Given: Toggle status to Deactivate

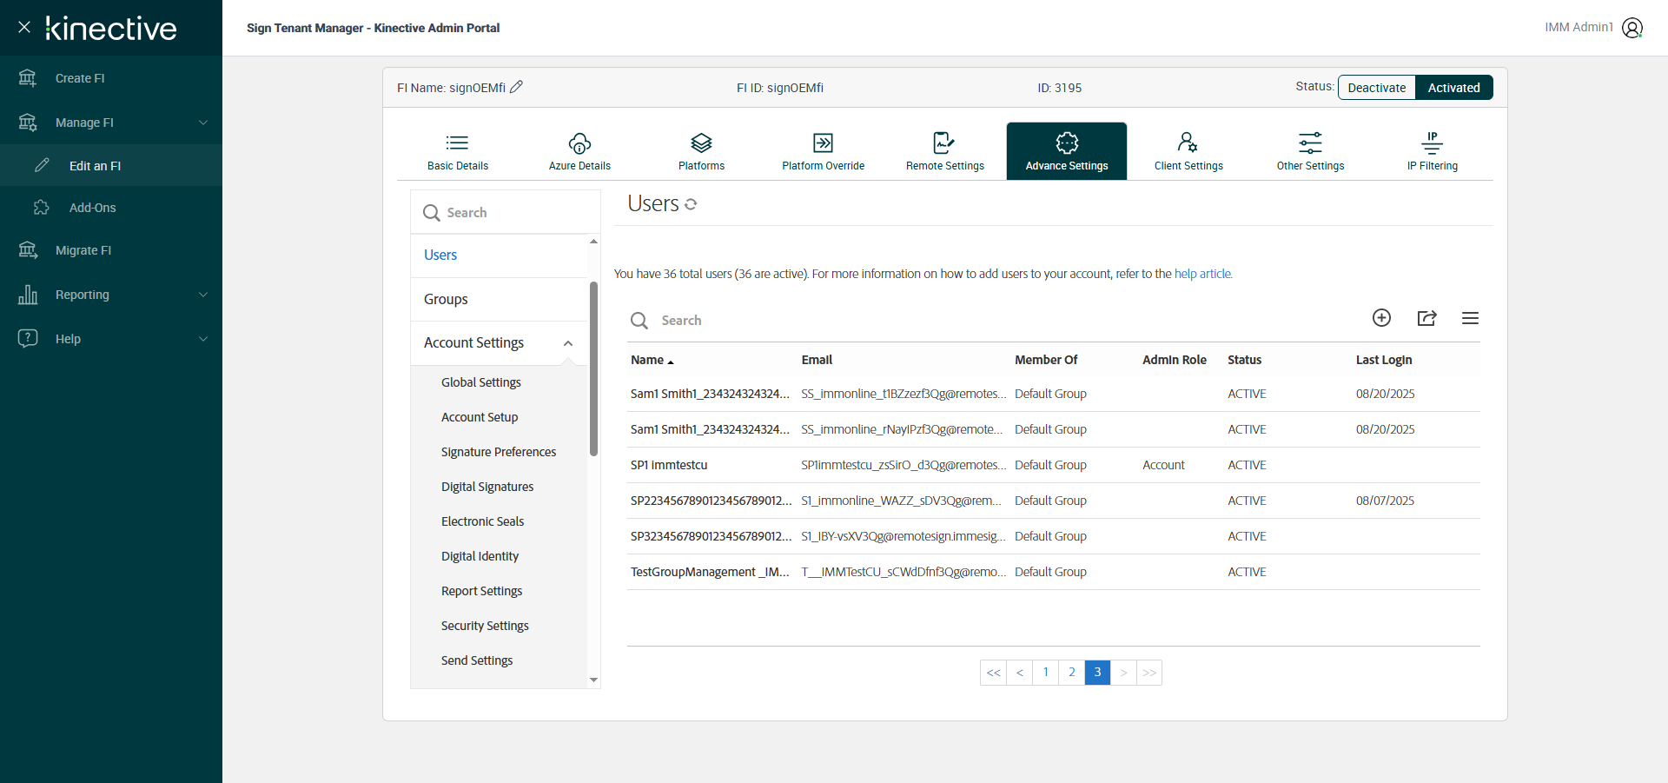Looking at the screenshot, I should 1376,88.
